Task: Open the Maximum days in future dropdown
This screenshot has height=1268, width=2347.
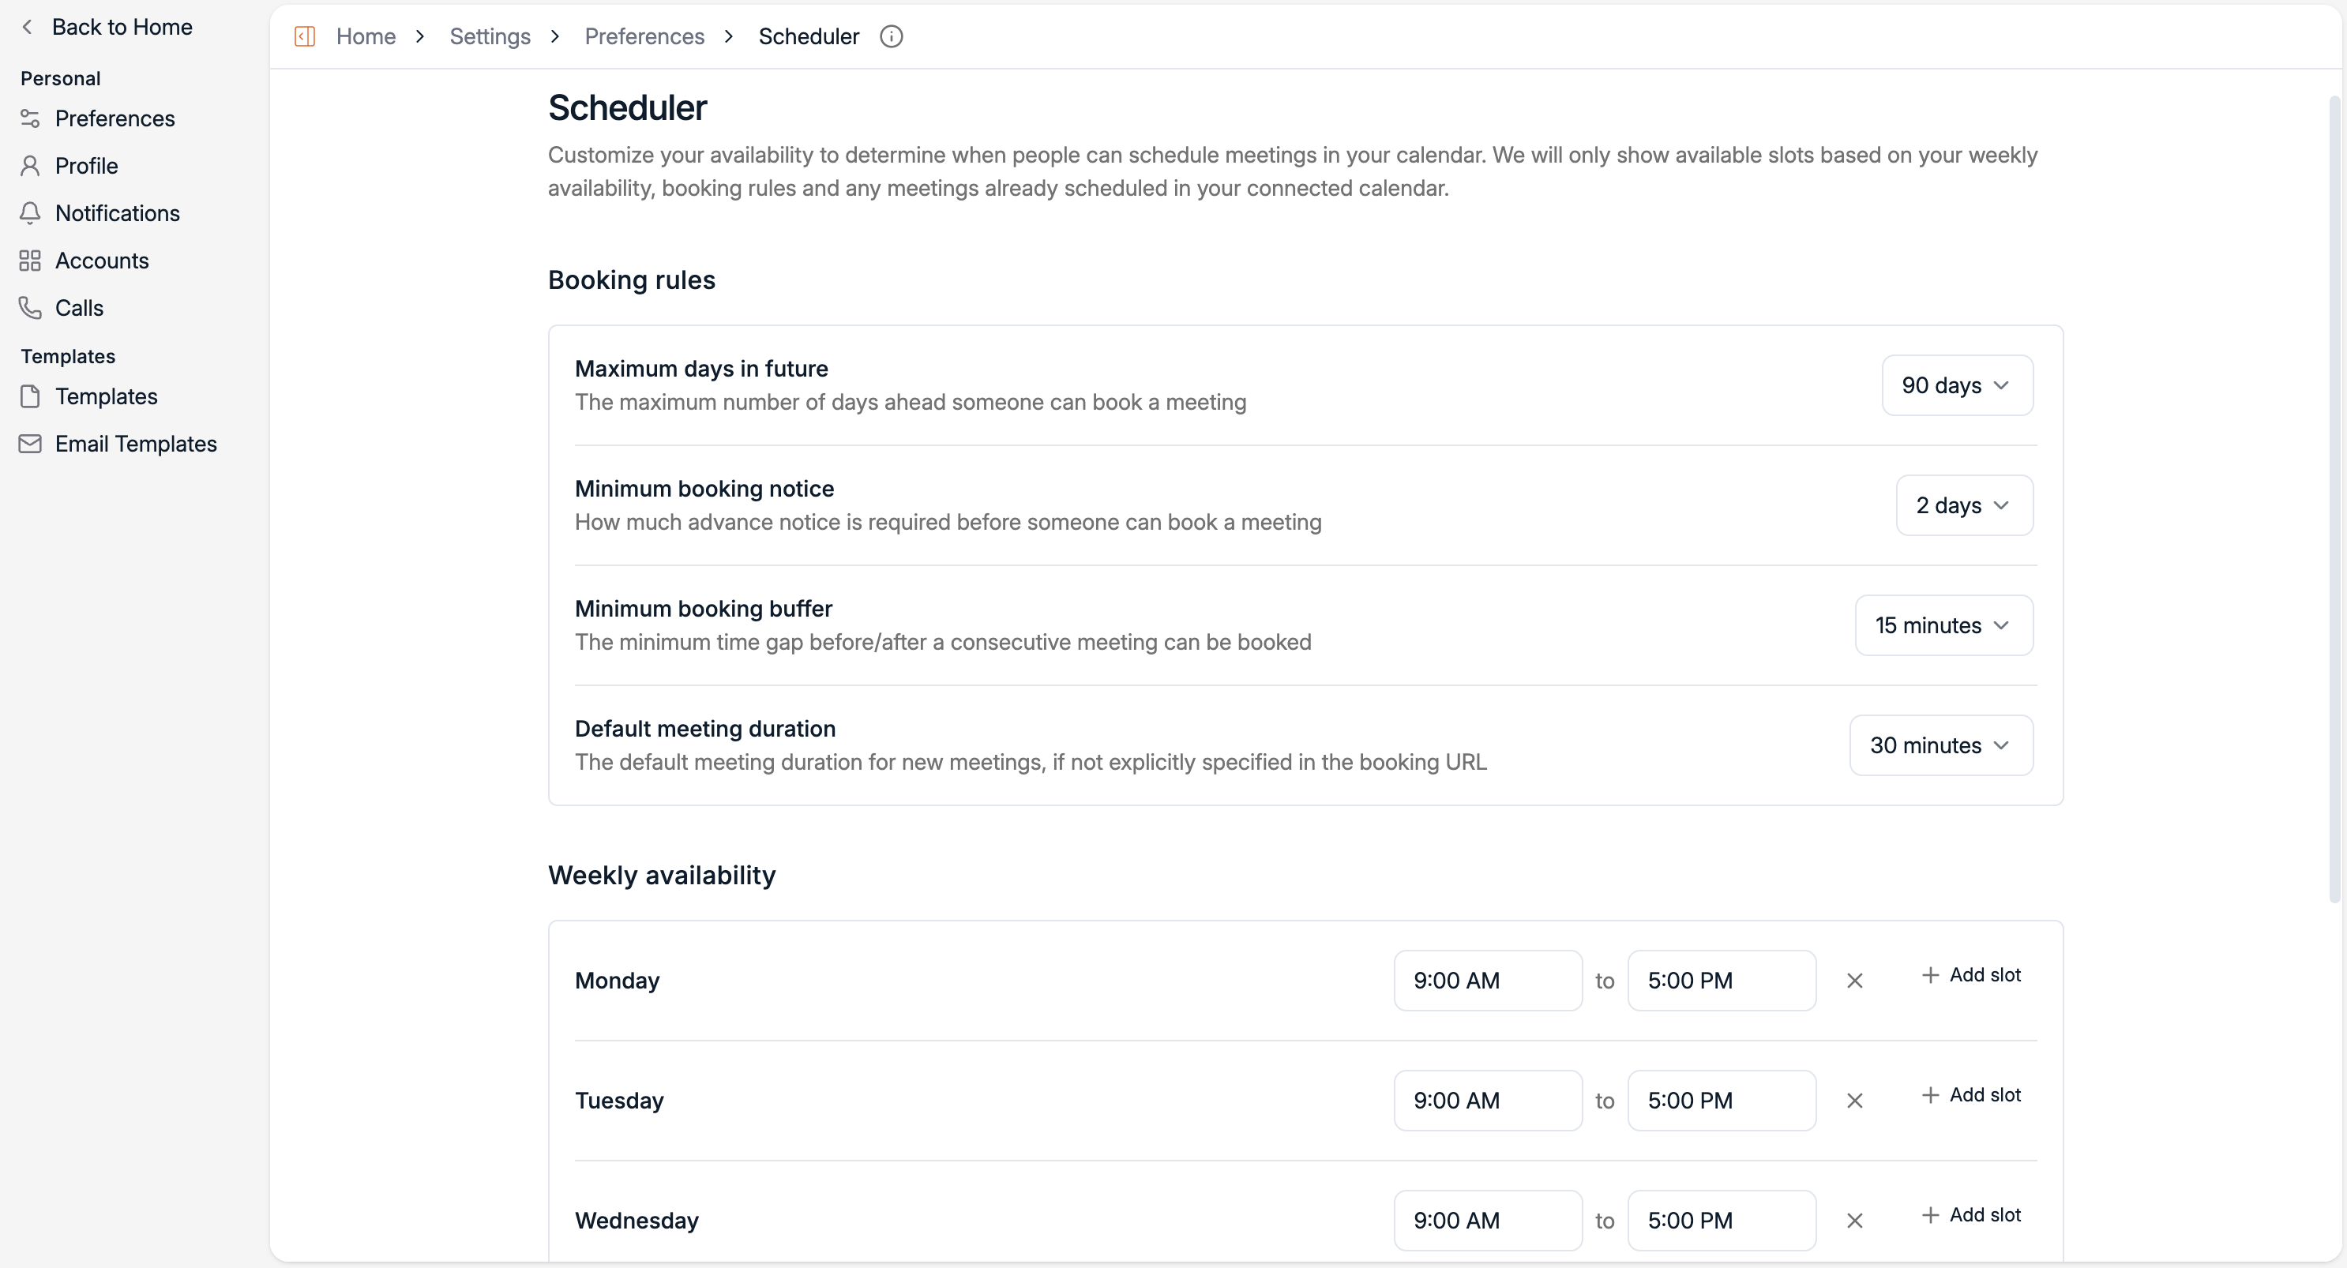Action: coord(1956,385)
